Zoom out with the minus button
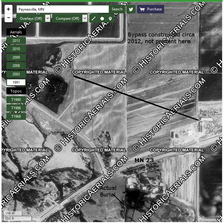Screen dimensions: 223x223 pos(8,18)
